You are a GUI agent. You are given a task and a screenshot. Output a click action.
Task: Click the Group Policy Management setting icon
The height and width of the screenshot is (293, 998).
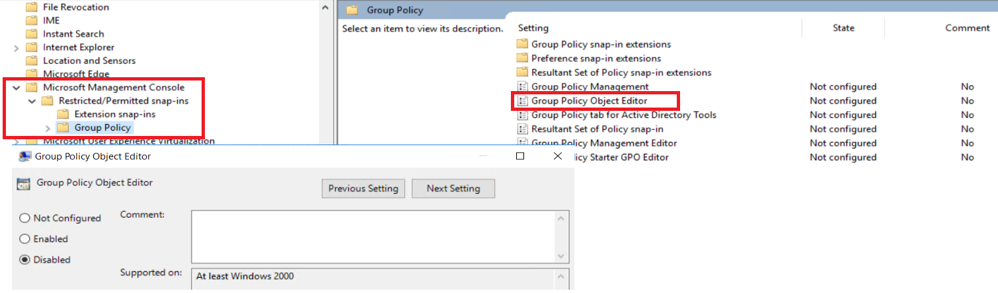522,86
